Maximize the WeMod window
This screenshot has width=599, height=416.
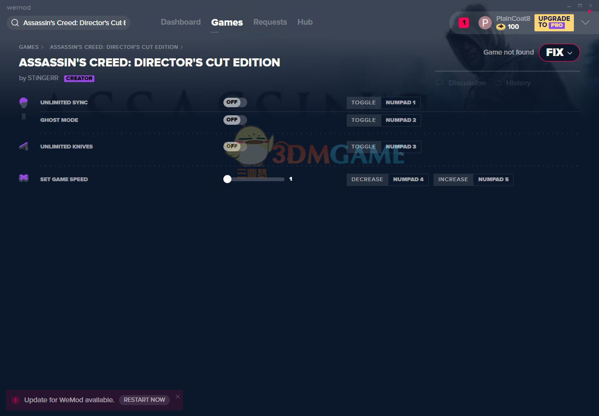click(580, 6)
